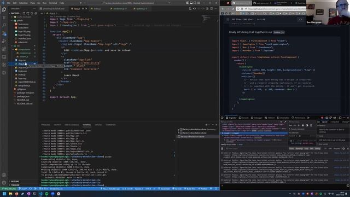
Task: Open the Run and Debug view
Action: (x=4, y=41)
